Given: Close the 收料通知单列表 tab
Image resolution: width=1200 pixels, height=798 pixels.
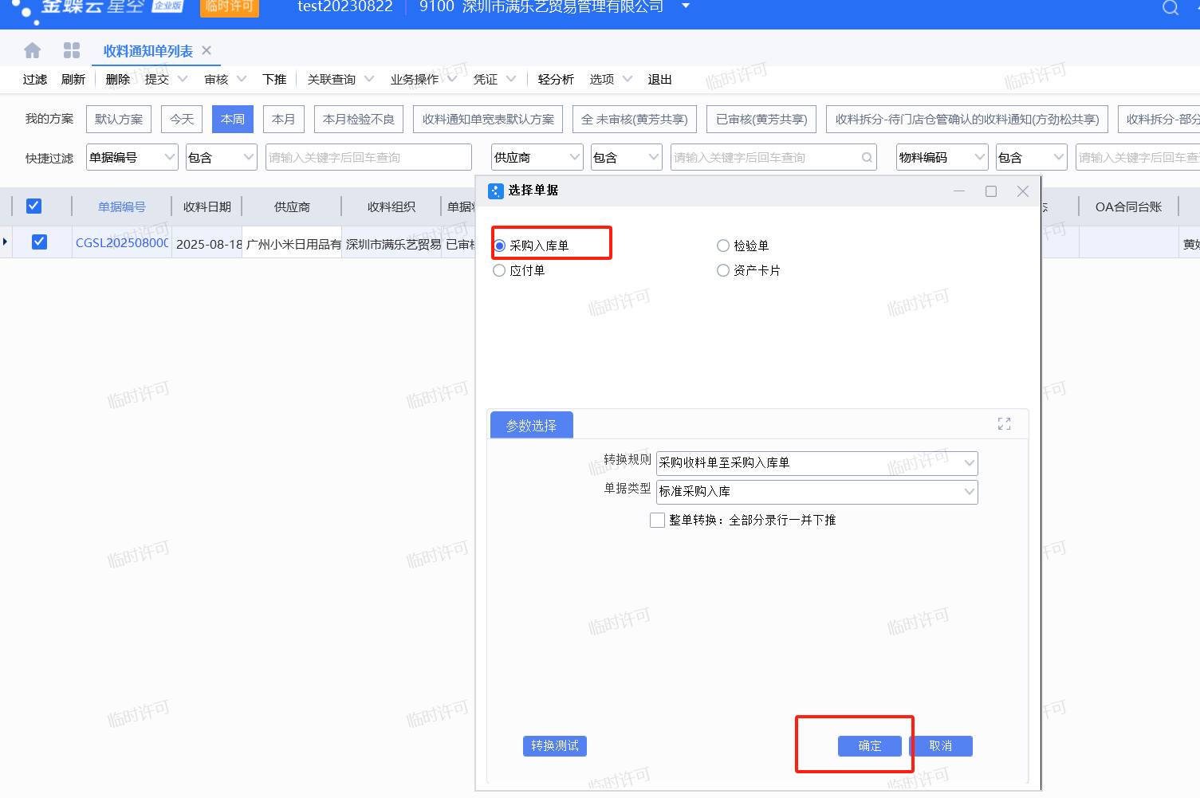Looking at the screenshot, I should coord(207,51).
